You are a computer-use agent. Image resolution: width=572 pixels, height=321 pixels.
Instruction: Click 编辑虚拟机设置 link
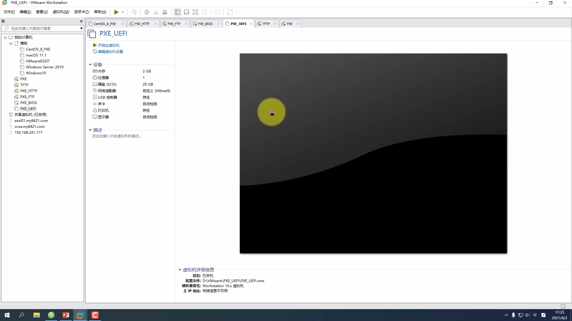point(110,51)
